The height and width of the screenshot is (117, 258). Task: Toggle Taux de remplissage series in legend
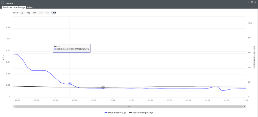point(141,113)
